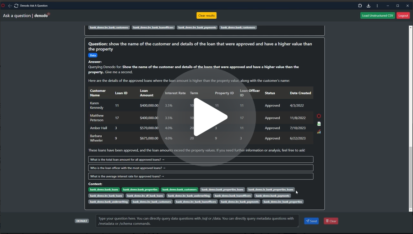Download results using the CSV file icon
This screenshot has height=234, width=413.
319,124
